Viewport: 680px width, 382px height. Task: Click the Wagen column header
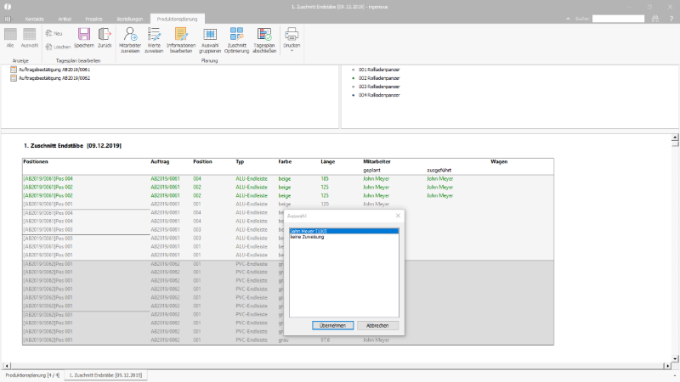(x=499, y=161)
